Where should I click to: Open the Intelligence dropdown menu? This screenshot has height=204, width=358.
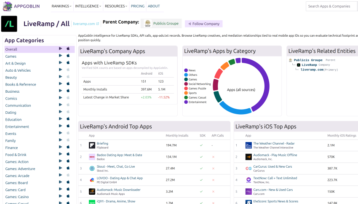[x=88, y=6]
